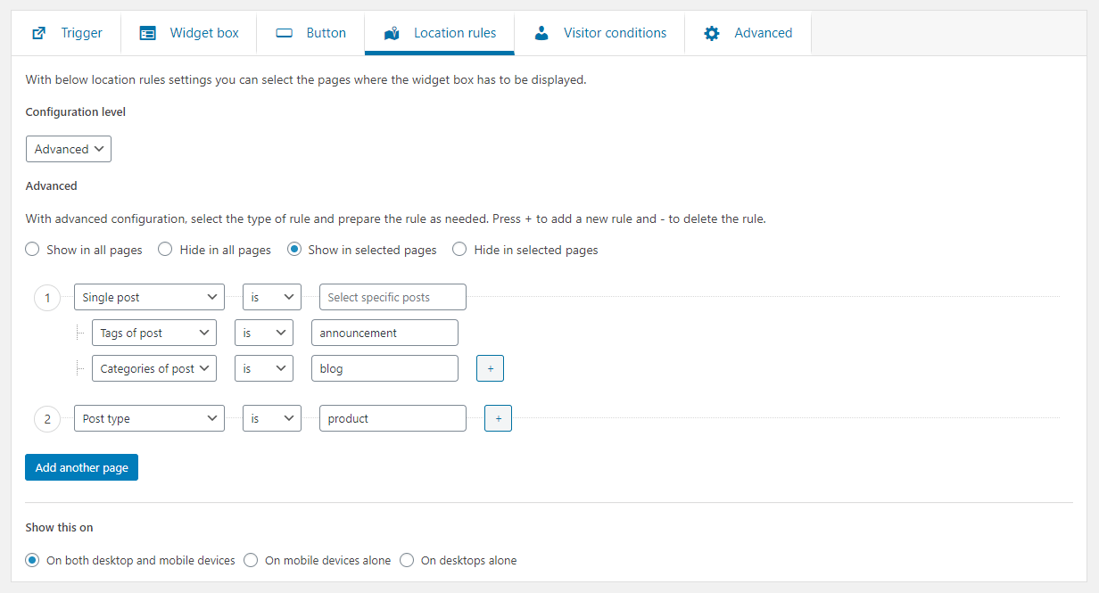Click the announcement tag input field

(x=384, y=333)
